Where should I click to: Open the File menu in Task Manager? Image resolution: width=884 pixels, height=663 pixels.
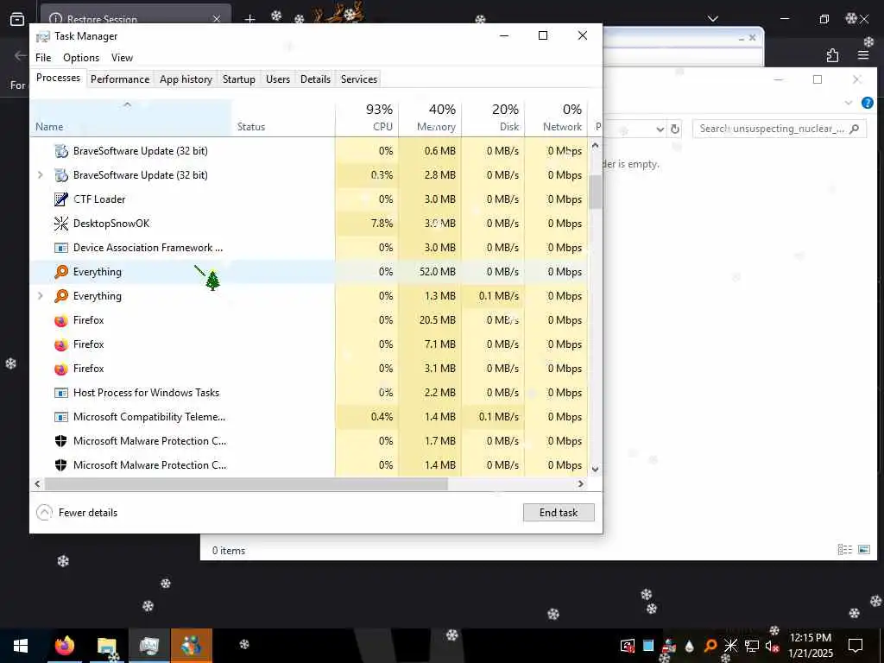point(43,58)
